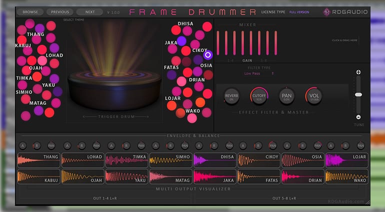Click the KABUJ waveform slot
The image size is (385, 212).
click(39, 177)
